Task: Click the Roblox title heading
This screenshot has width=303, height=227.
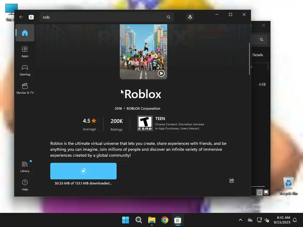Action: click(x=143, y=94)
